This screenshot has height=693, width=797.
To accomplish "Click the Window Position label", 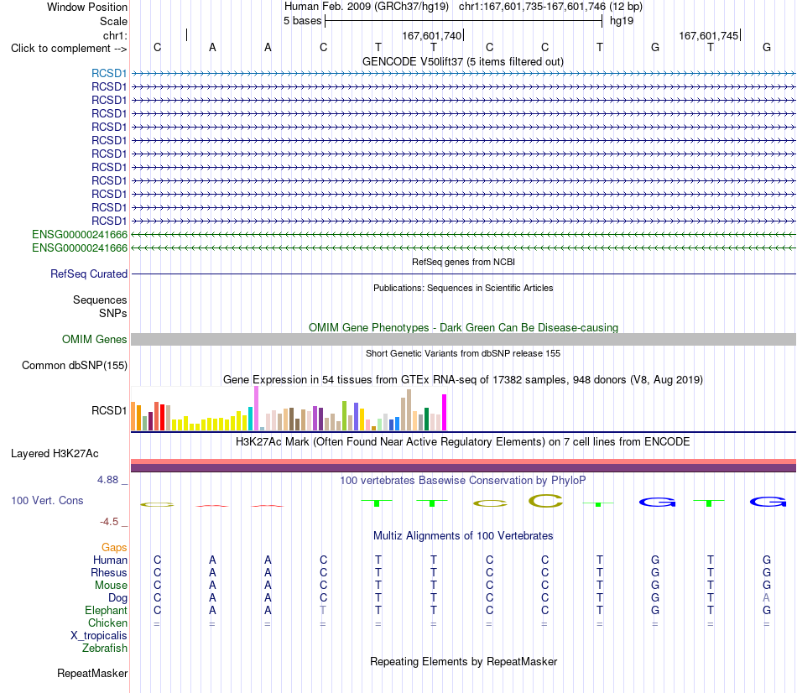I will (87, 7).
